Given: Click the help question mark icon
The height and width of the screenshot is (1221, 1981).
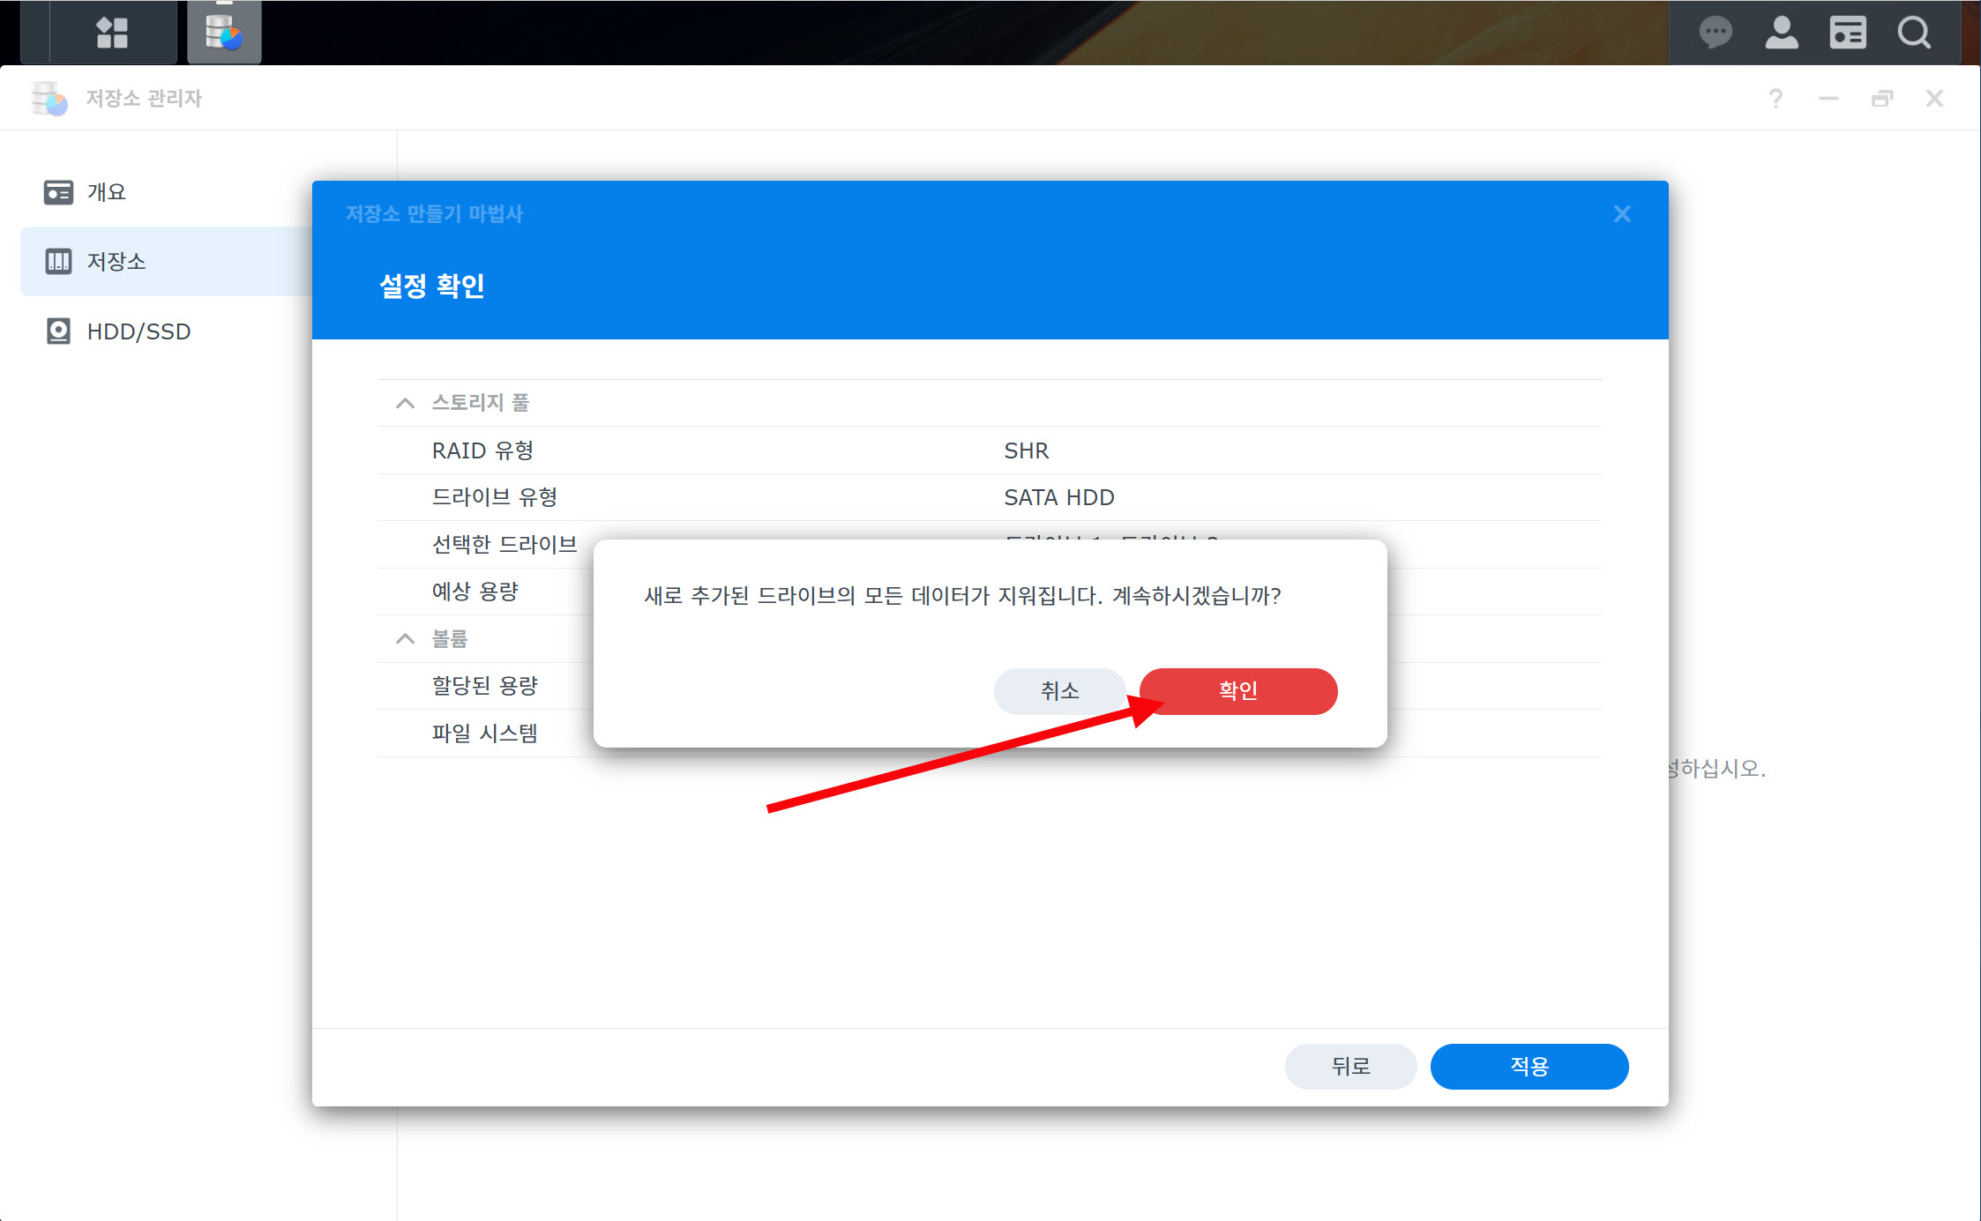Looking at the screenshot, I should point(1775,98).
